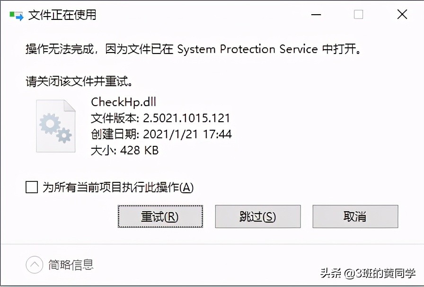Screen dimensions: 424x287
Task: Cancel the operation with 取消
Action: click(355, 217)
